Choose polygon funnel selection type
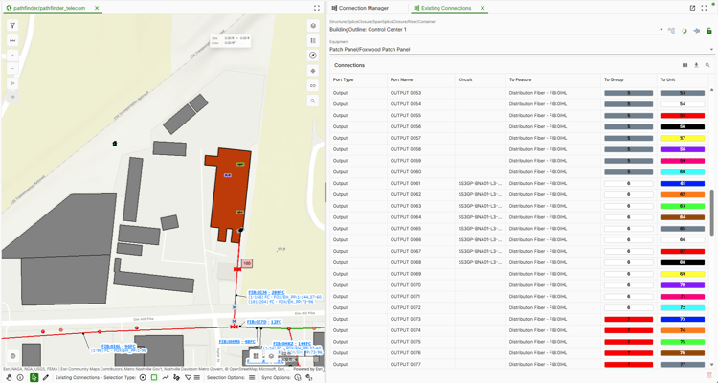 coord(188,377)
